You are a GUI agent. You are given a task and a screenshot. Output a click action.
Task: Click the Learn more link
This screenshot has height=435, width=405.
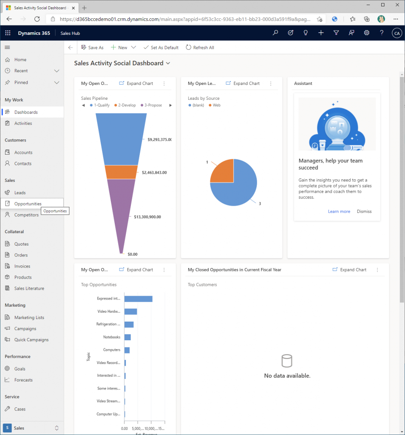(x=339, y=212)
